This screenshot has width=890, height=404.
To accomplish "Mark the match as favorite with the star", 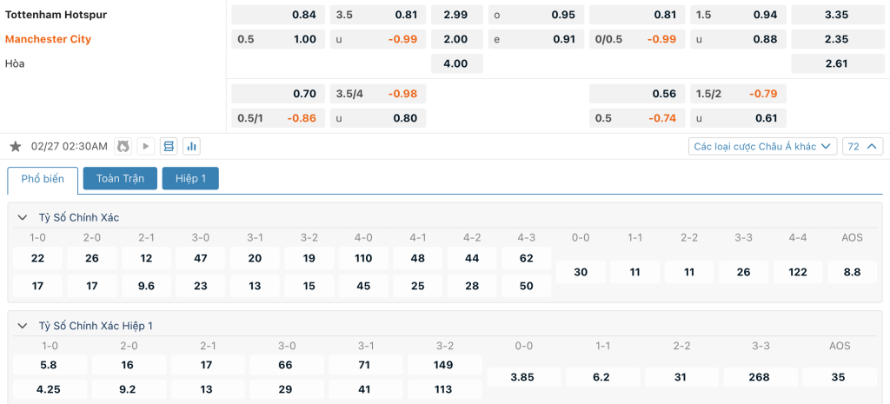I will (x=16, y=147).
